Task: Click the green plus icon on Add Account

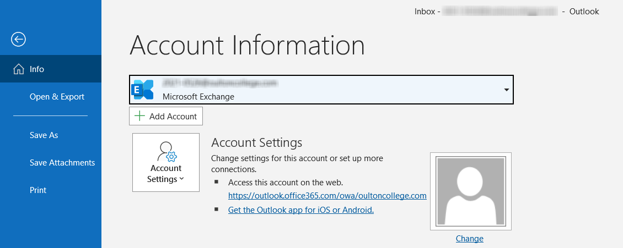Action: coord(139,116)
